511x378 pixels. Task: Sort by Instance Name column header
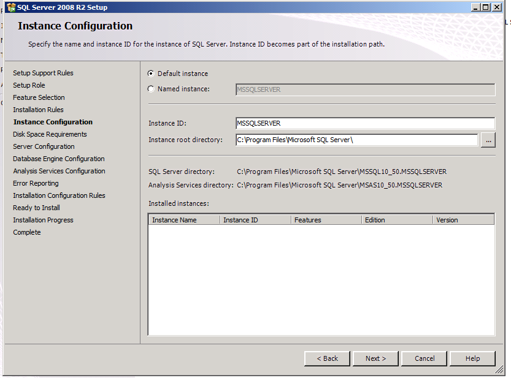coord(185,220)
